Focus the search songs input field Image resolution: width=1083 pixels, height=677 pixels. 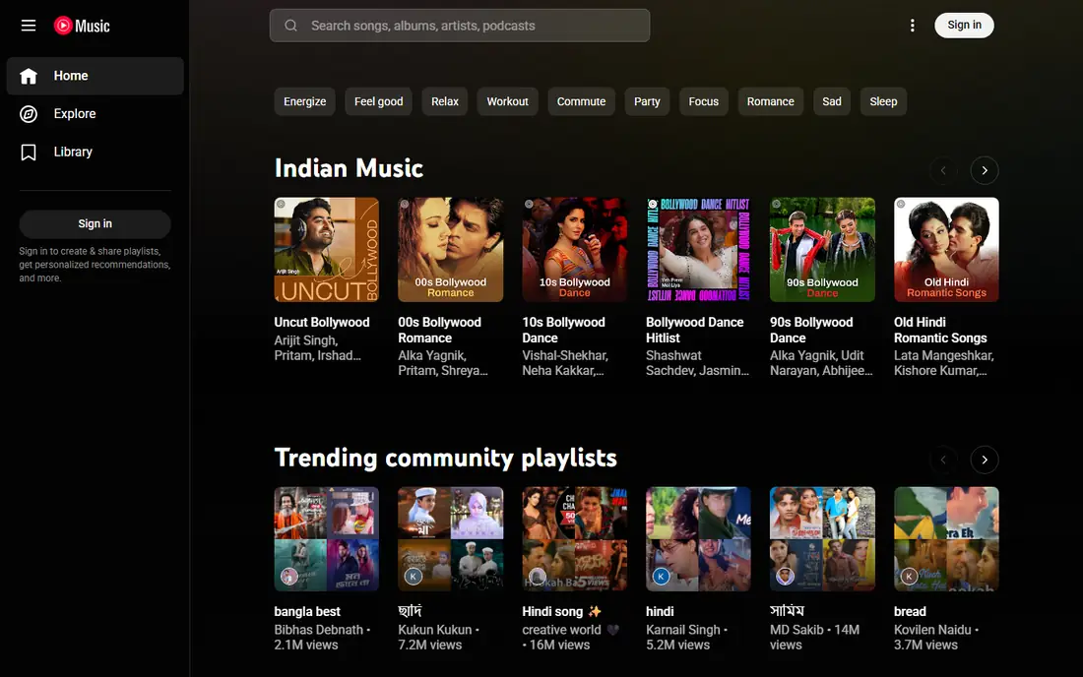pyautogui.click(x=460, y=26)
